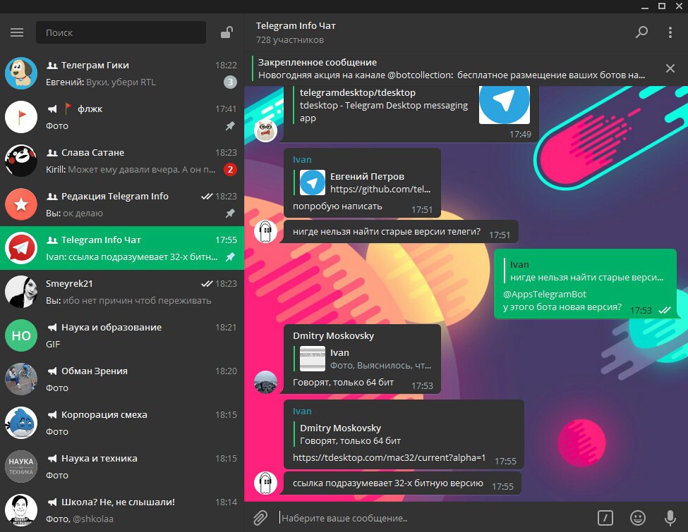The image size is (688, 532).
Task: Open the @AppsTelegramBot mention link
Action: click(545, 294)
